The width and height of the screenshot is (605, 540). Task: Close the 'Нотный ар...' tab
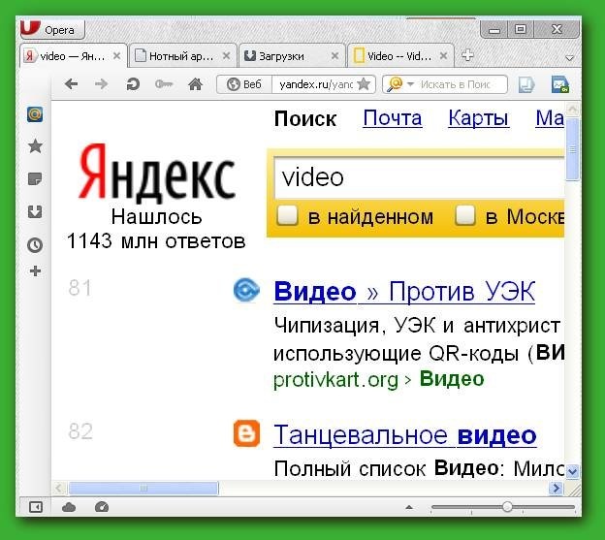227,56
